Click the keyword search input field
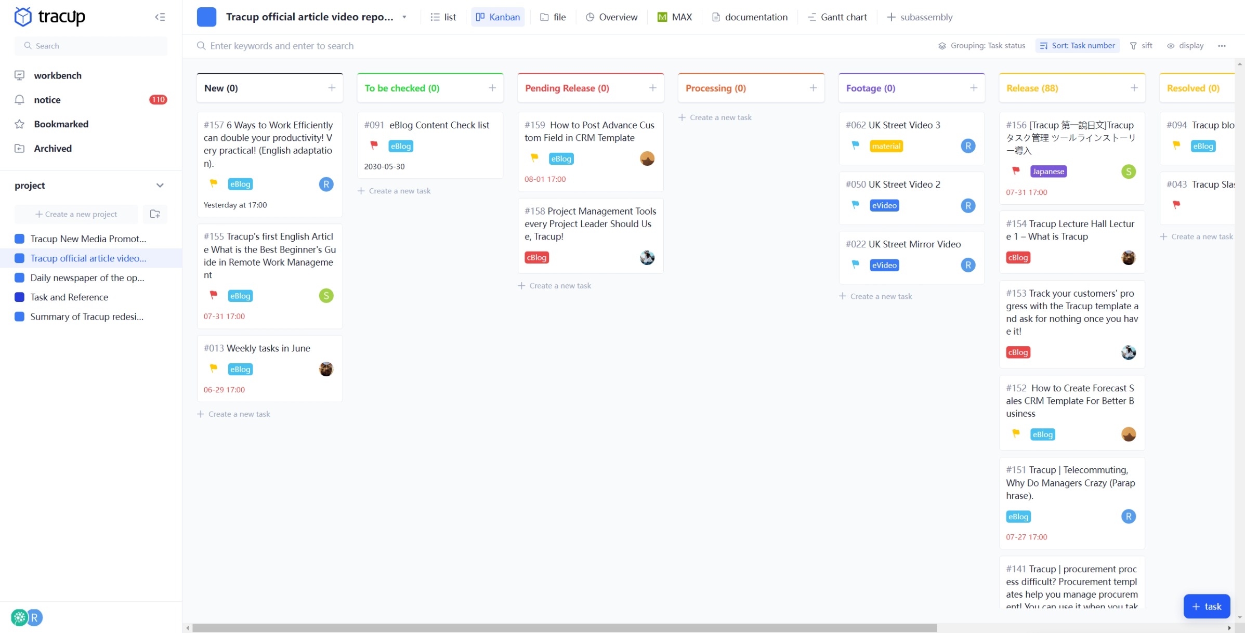The image size is (1245, 633). (x=281, y=46)
